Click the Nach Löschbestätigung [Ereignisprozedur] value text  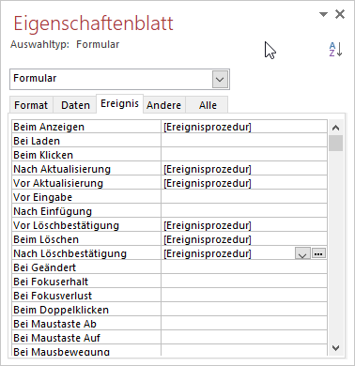(x=208, y=253)
